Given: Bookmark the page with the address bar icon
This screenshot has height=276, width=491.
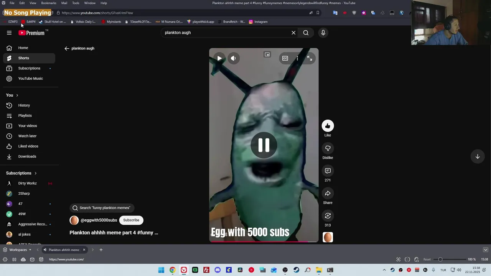Looking at the screenshot, I should pos(318,13).
